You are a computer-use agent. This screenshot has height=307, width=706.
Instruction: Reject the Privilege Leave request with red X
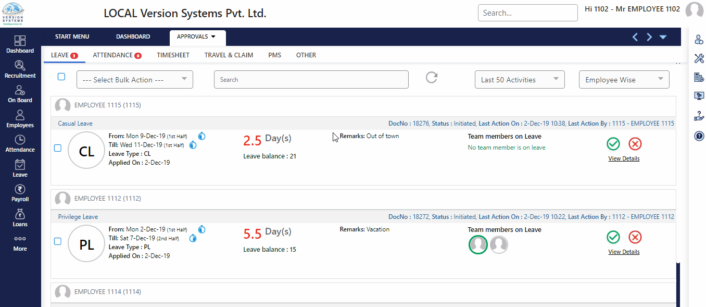[x=635, y=237]
